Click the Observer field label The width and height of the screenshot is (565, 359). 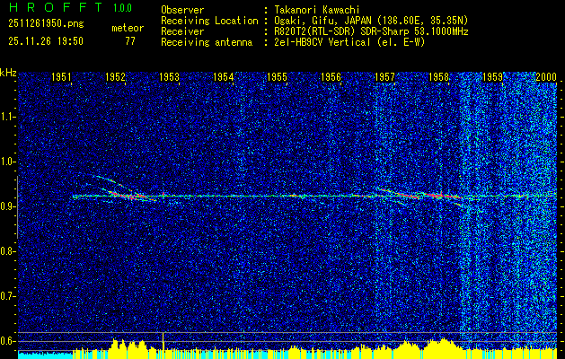point(182,10)
